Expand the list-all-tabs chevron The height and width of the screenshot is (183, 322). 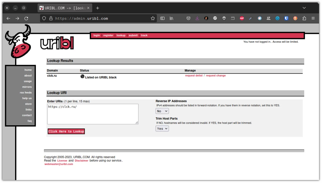coord(304,8)
